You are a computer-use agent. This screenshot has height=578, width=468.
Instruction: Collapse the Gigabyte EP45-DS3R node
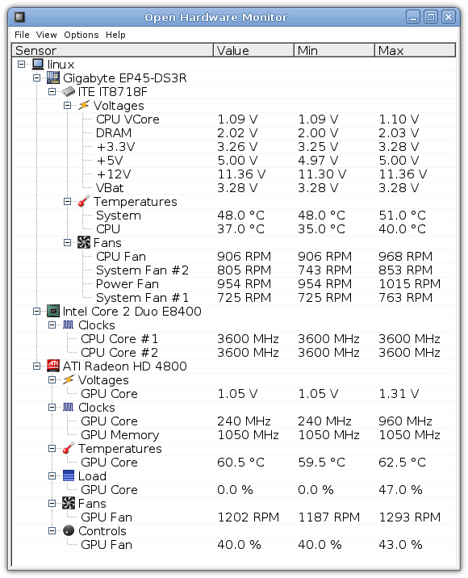click(x=36, y=77)
